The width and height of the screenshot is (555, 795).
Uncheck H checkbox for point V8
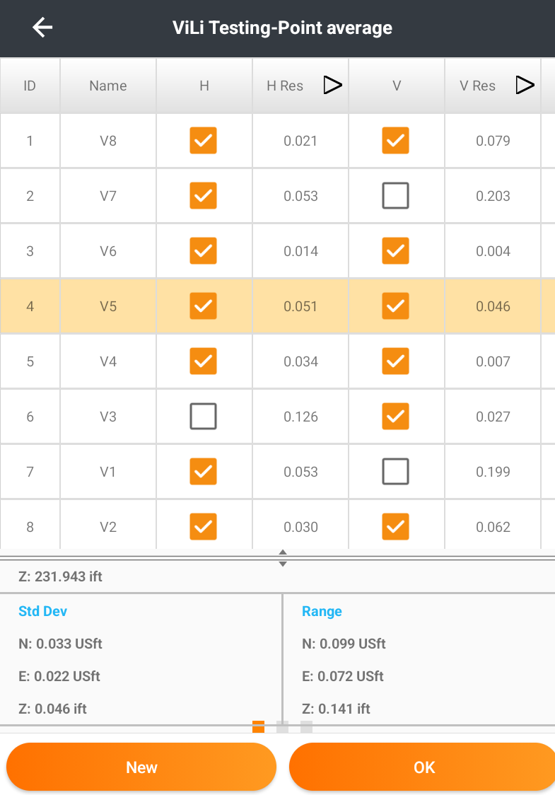203,141
